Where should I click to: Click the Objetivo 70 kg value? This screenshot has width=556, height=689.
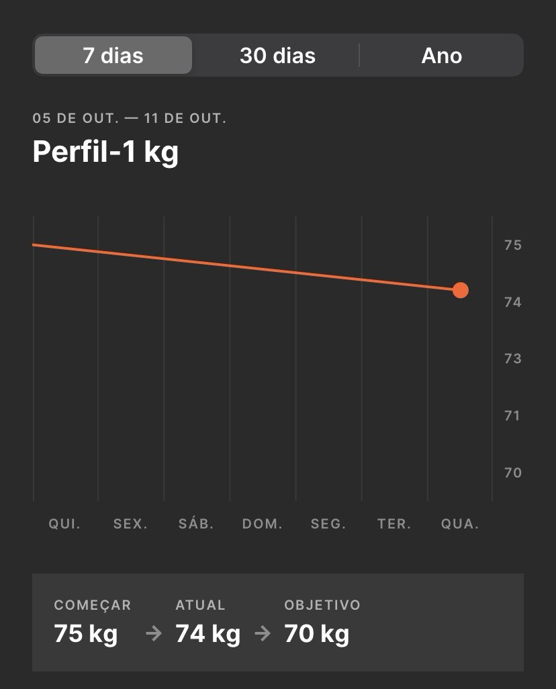316,633
